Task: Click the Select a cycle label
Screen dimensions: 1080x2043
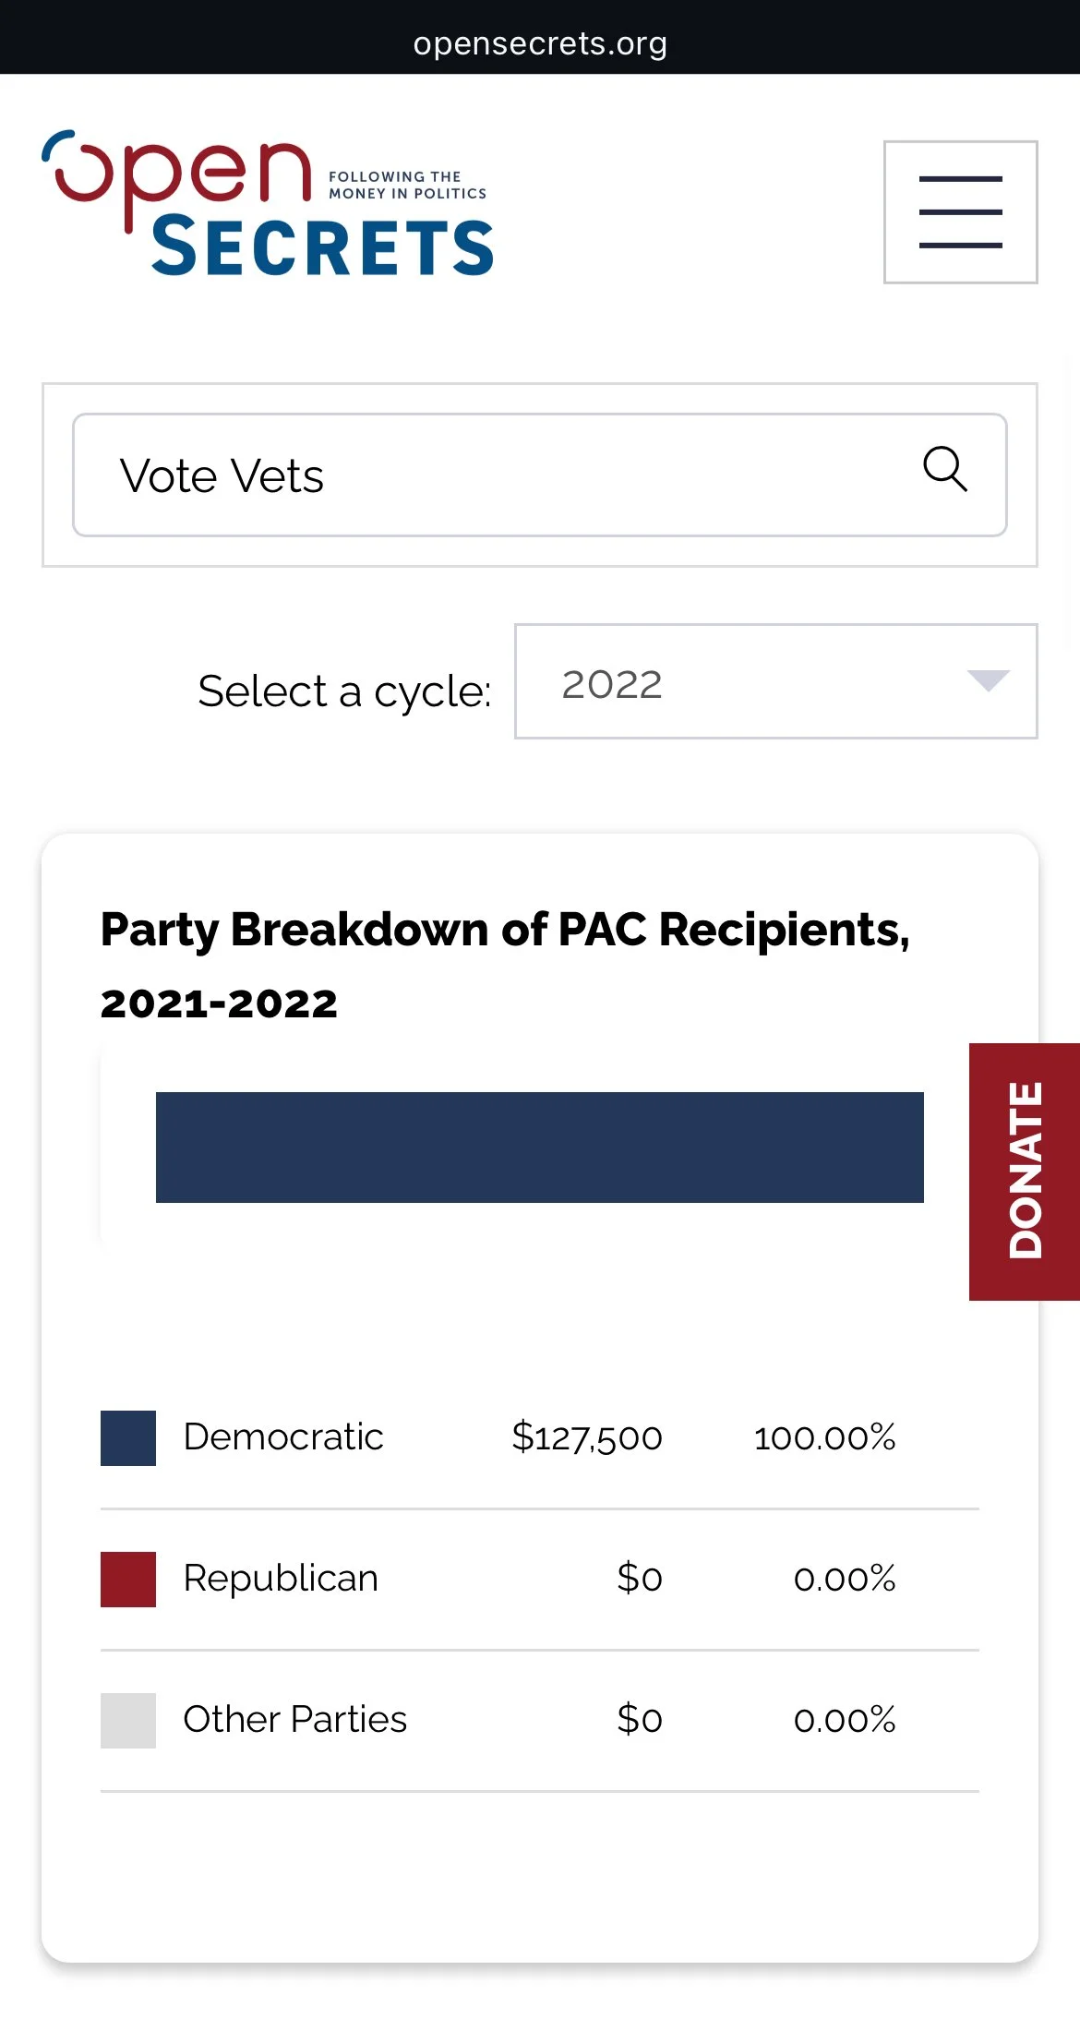Action: point(344,691)
